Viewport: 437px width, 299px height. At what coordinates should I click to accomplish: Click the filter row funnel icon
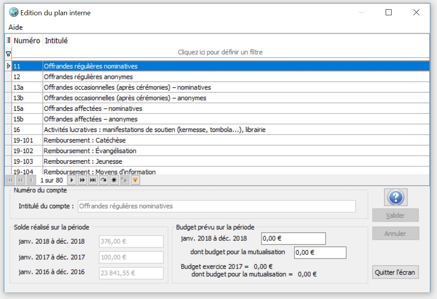pos(8,53)
